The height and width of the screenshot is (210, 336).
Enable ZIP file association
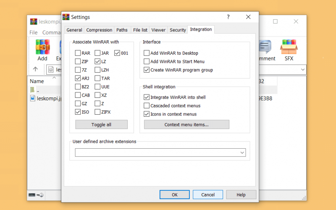pyautogui.click(x=78, y=61)
